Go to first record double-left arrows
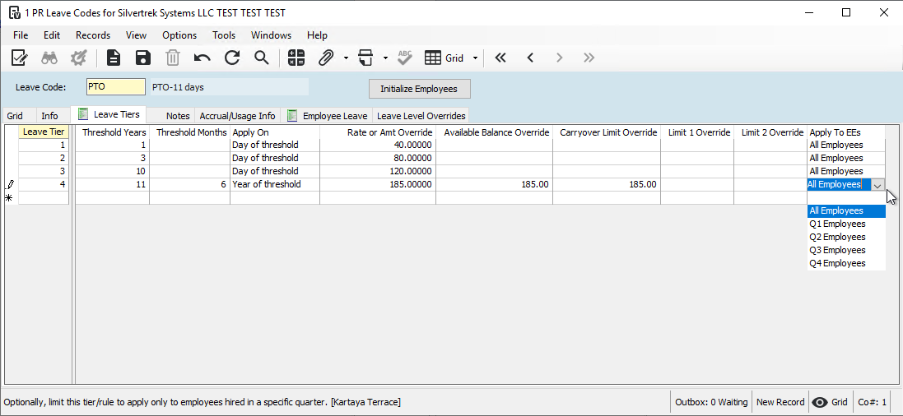Image resolution: width=903 pixels, height=416 pixels. click(x=500, y=58)
